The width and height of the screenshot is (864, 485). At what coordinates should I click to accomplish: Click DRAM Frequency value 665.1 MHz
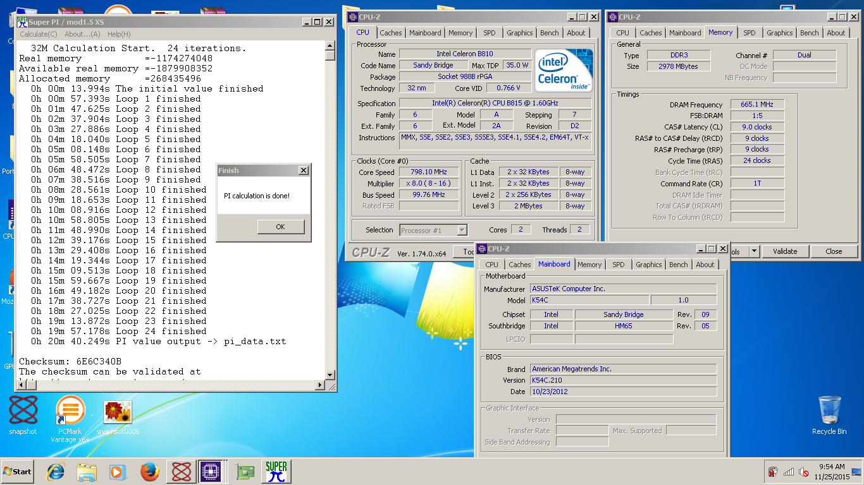757,105
